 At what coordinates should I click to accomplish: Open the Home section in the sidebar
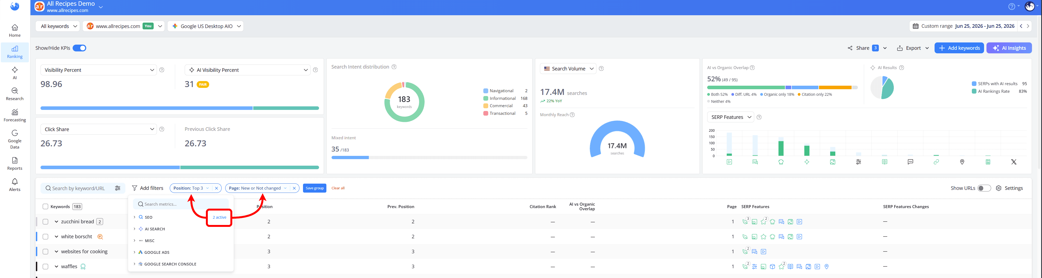(x=15, y=31)
